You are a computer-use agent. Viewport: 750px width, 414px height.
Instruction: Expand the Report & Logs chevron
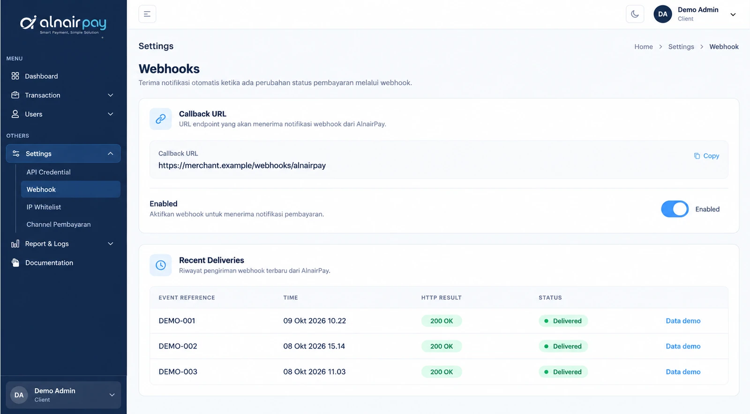tap(111, 244)
